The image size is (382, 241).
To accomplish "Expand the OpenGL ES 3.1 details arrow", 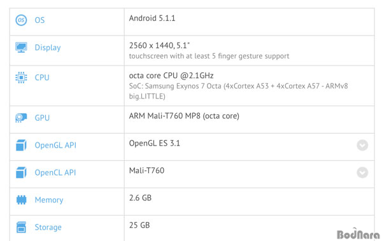I will pos(362,146).
